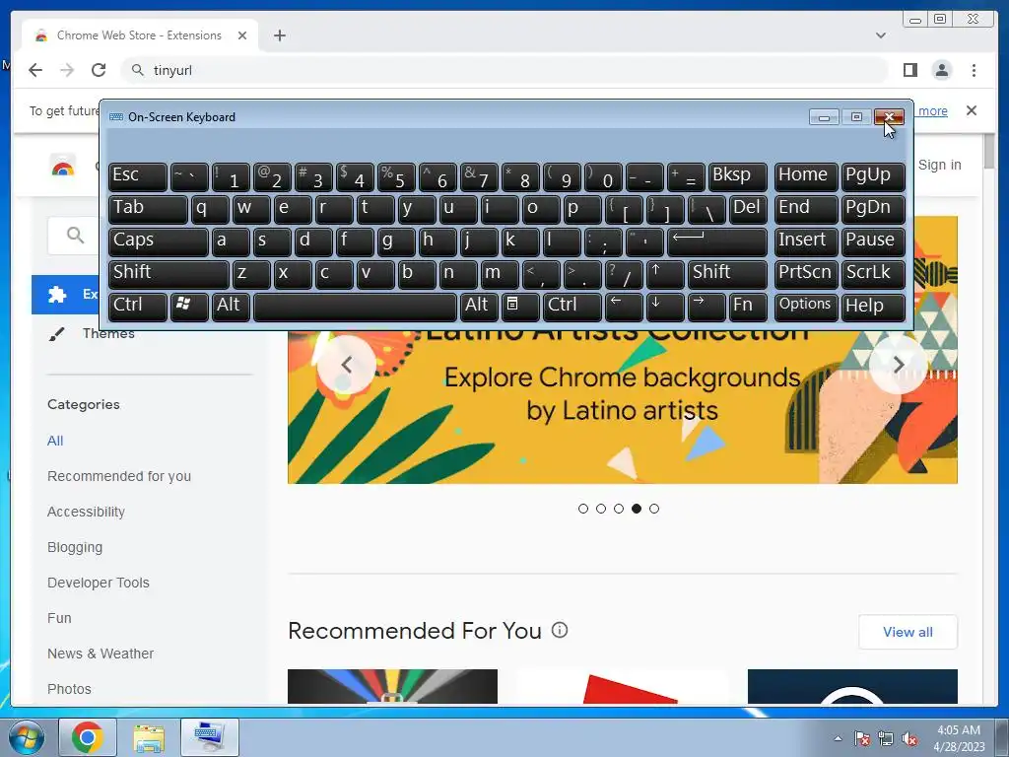Click the Latino artists banner image

point(623,405)
